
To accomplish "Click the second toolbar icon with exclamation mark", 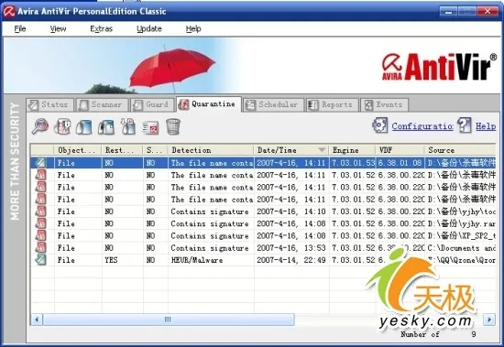I will (x=62, y=126).
